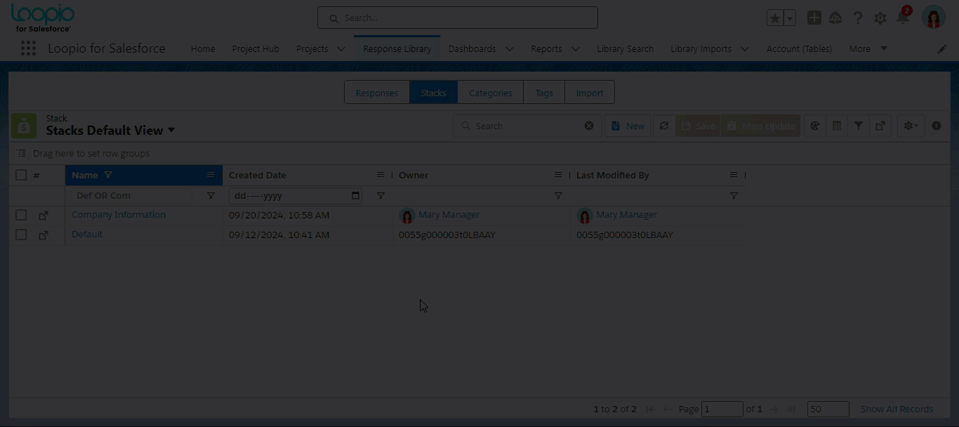
Task: Click the table columns icon in the toolbar
Action: [x=837, y=126]
